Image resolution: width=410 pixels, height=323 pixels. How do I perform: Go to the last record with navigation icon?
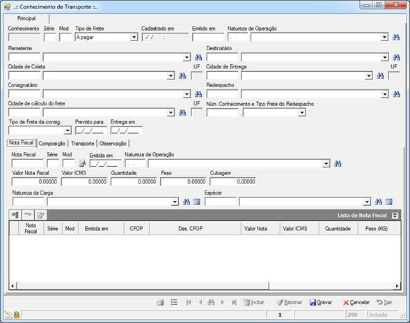[x=234, y=302]
